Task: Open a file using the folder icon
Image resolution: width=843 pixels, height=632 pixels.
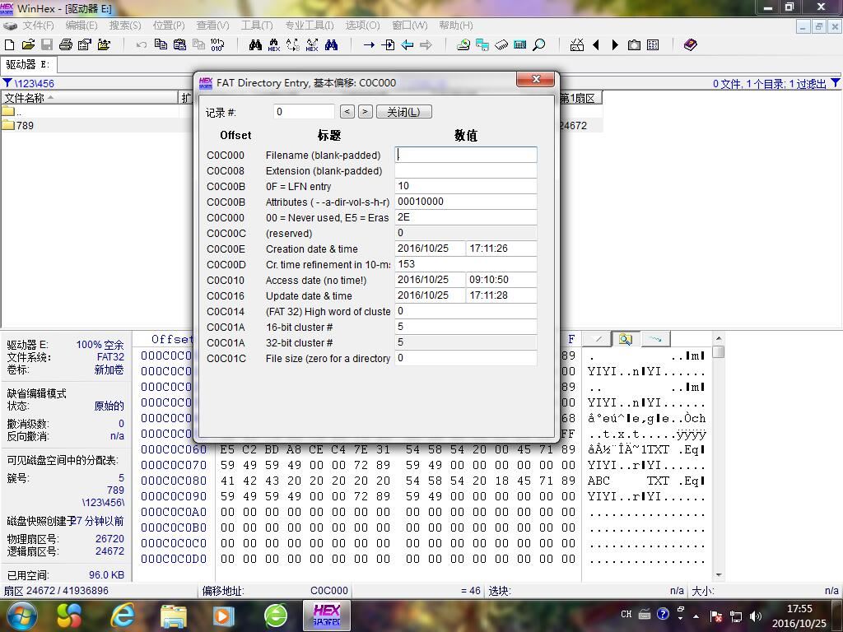Action: (28, 45)
